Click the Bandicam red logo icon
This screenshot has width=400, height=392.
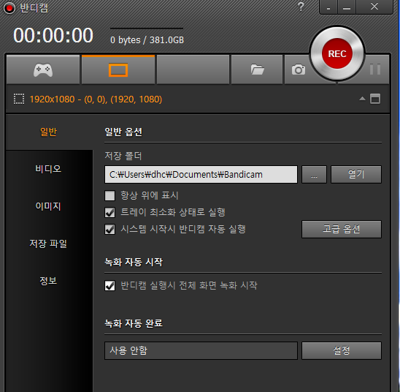(9, 8)
